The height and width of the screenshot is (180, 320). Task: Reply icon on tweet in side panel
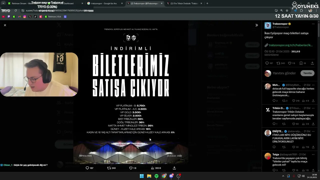[267, 63]
